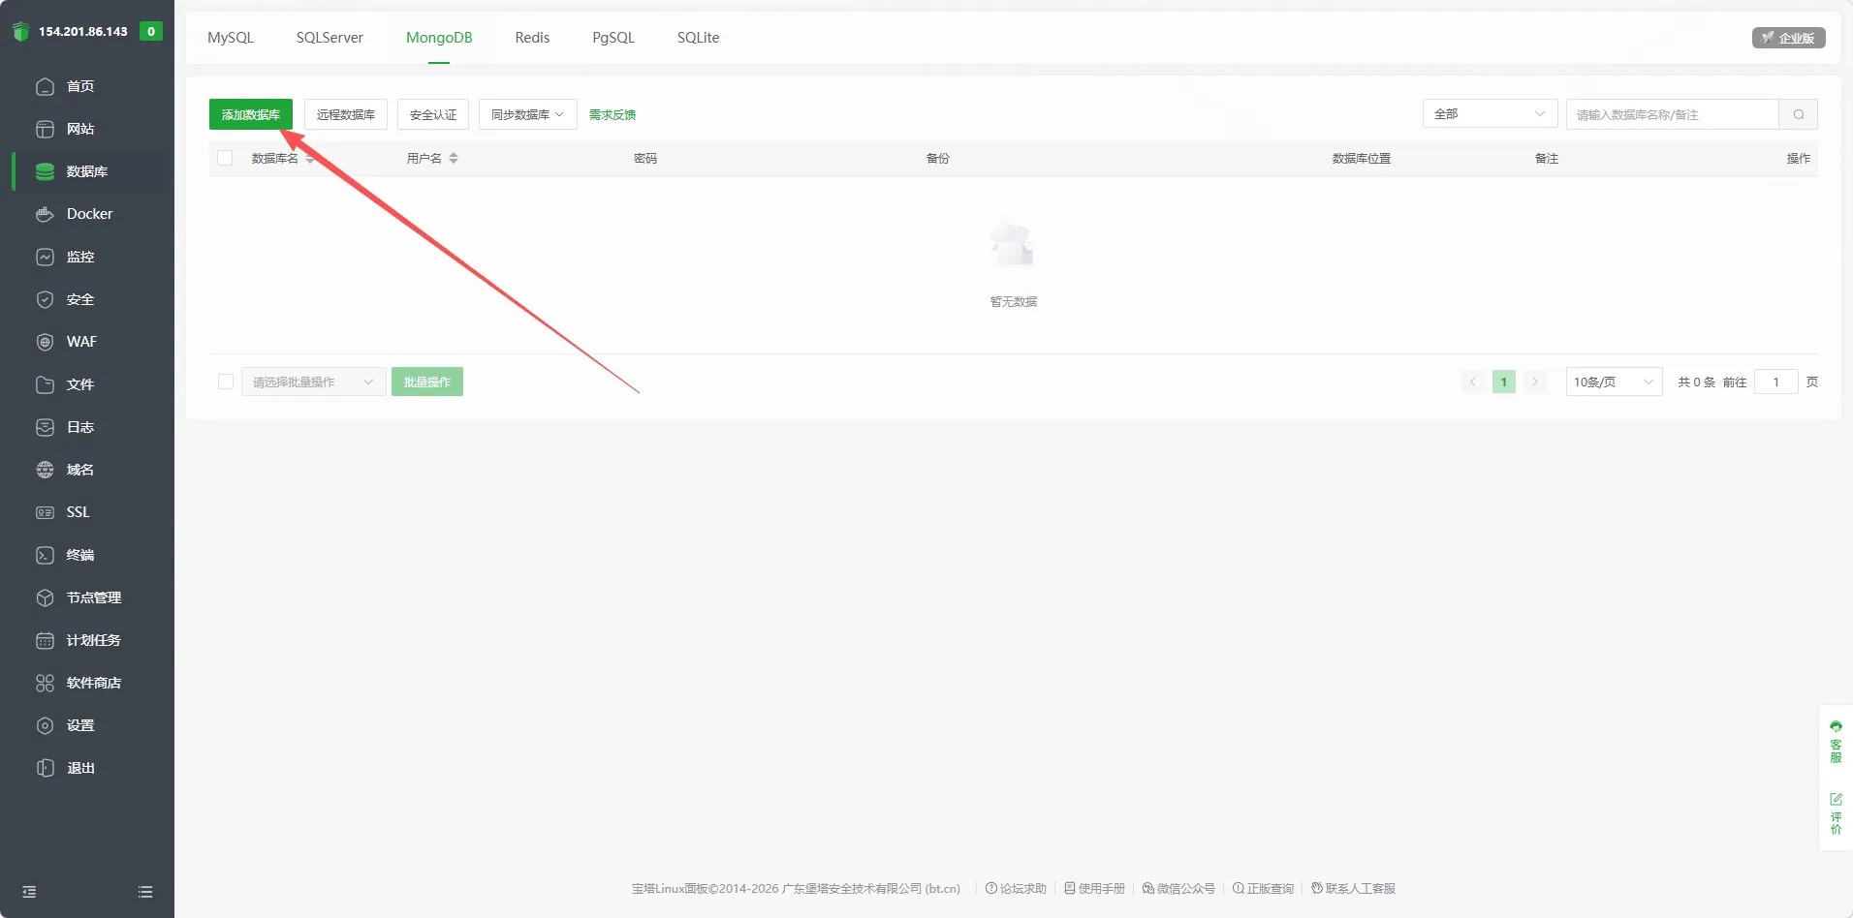Click the terminal icon in sidebar

(45, 555)
